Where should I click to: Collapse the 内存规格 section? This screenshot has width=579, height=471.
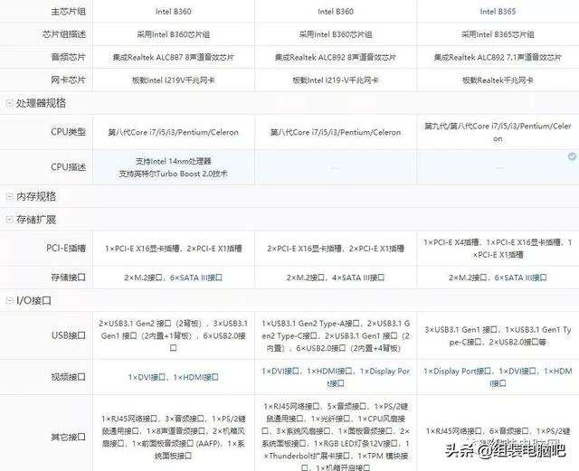[x=10, y=197]
